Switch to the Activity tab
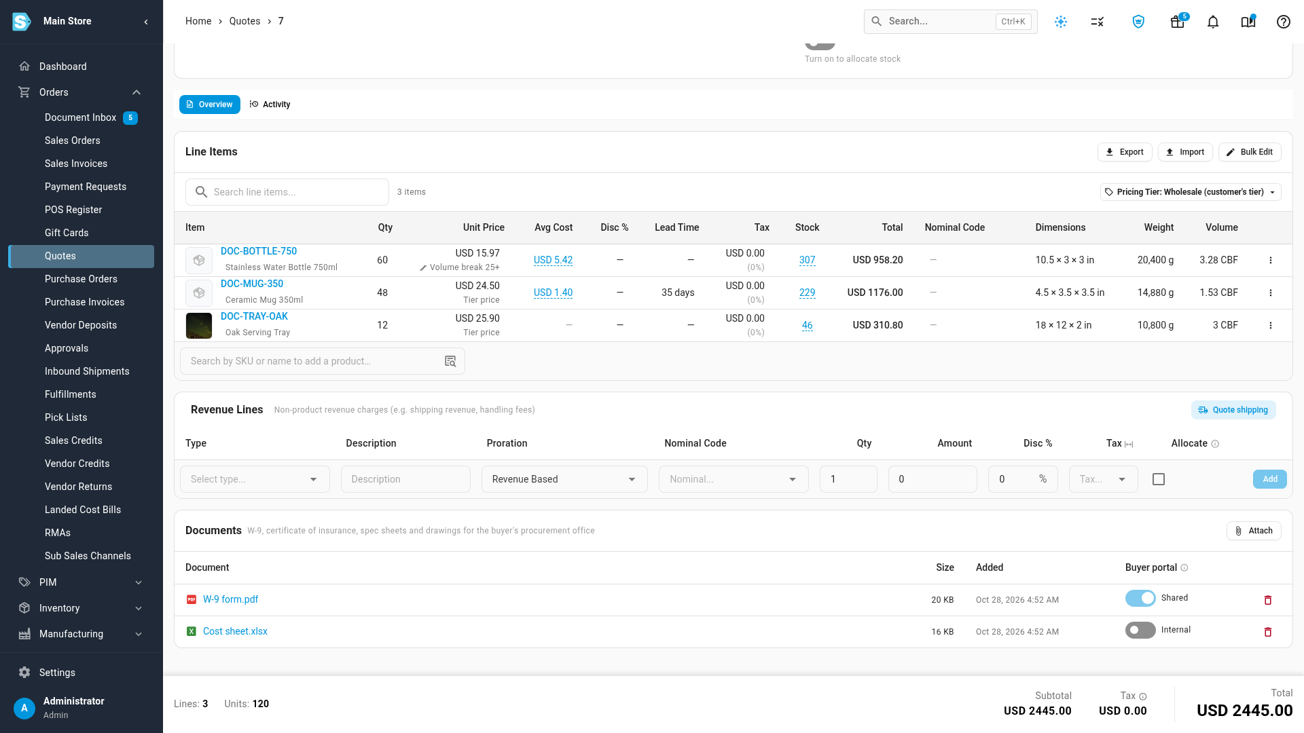 270,105
